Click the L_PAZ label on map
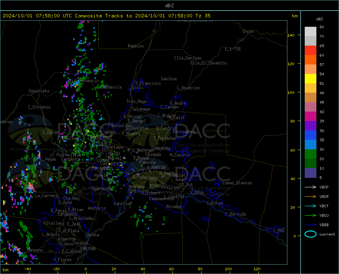Viewport: 339px width, 274px height. [279, 231]
